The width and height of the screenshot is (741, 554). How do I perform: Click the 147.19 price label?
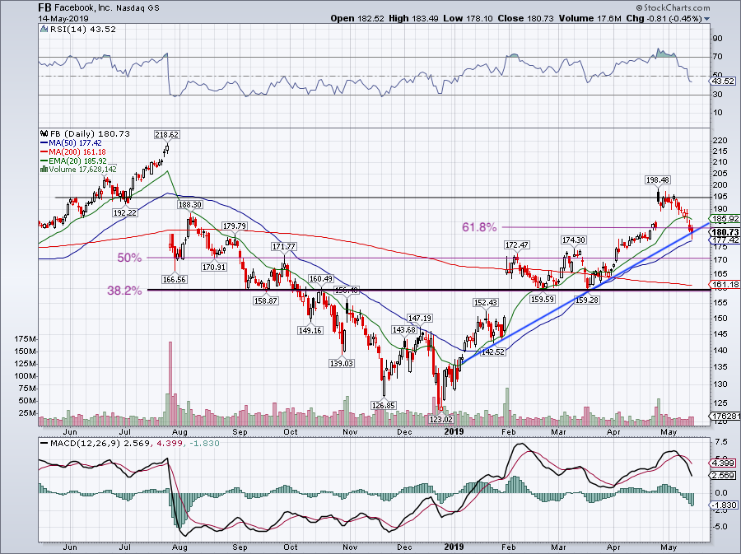(420, 319)
